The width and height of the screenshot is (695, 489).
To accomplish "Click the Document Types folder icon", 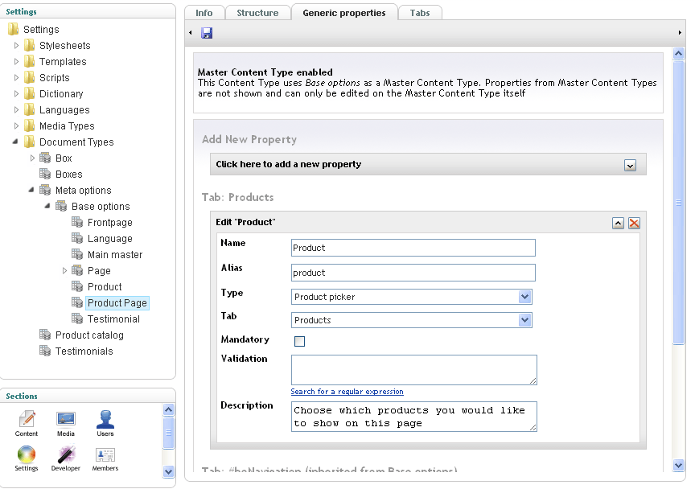I will [30, 142].
